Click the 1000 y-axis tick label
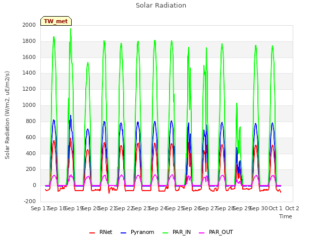Screen dimensions: 323x242 pos(29,105)
